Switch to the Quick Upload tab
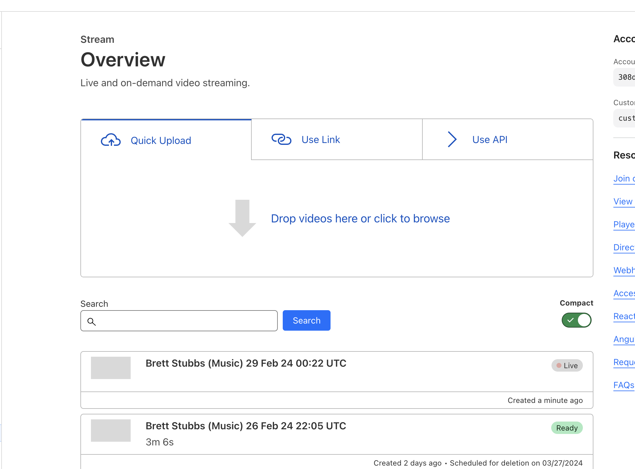635x469 pixels. 161,141
